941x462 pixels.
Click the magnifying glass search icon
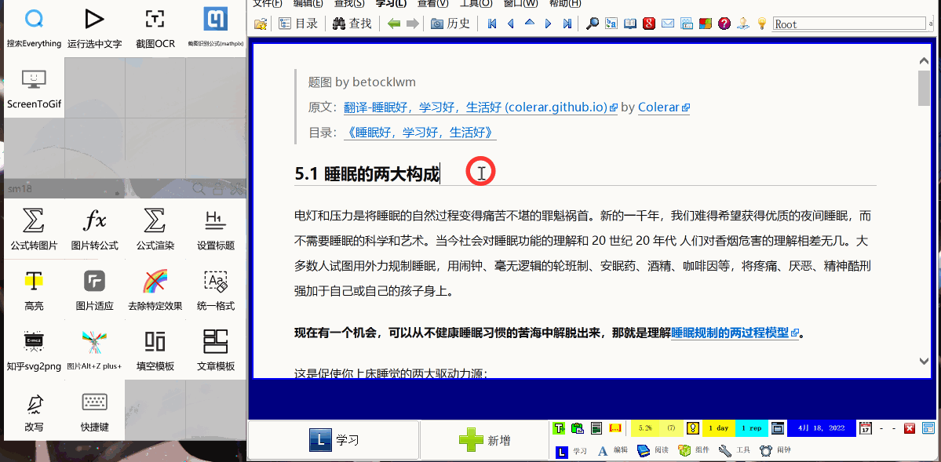coord(593,24)
